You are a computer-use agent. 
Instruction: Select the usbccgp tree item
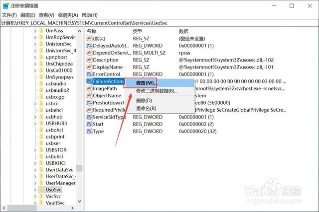click(55, 97)
